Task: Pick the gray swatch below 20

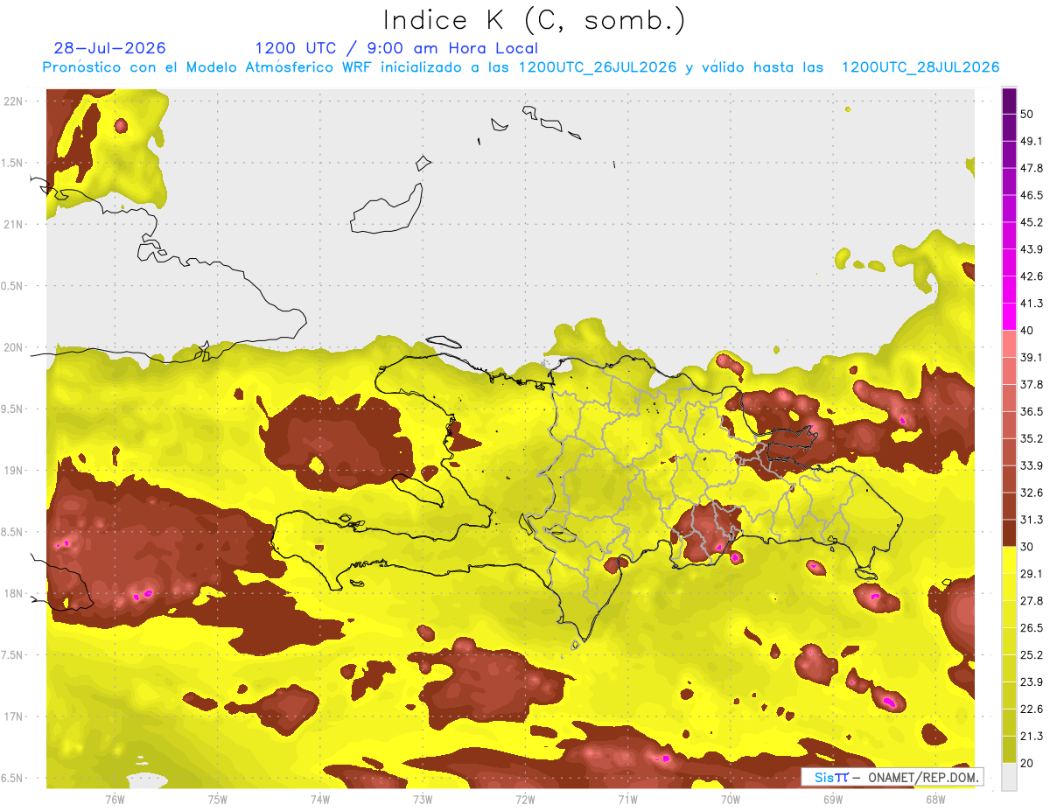Action: coord(1009,777)
